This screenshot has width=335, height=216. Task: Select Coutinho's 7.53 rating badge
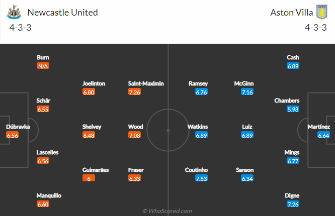(x=201, y=178)
